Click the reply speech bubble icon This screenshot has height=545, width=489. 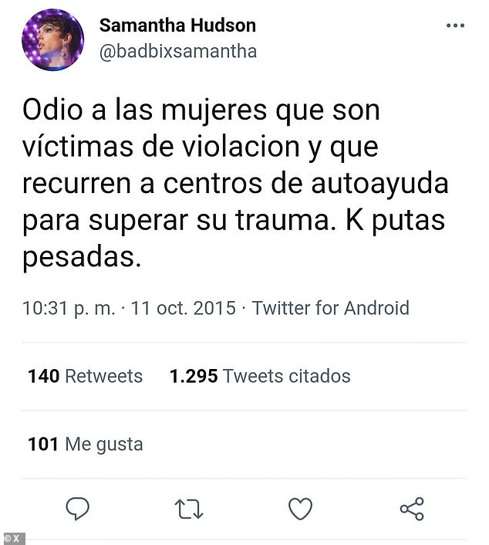click(77, 509)
